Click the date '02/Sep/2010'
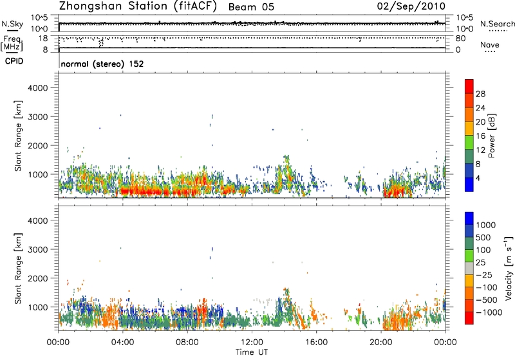 point(411,6)
